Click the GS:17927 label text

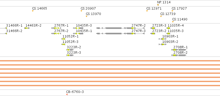[179, 9]
